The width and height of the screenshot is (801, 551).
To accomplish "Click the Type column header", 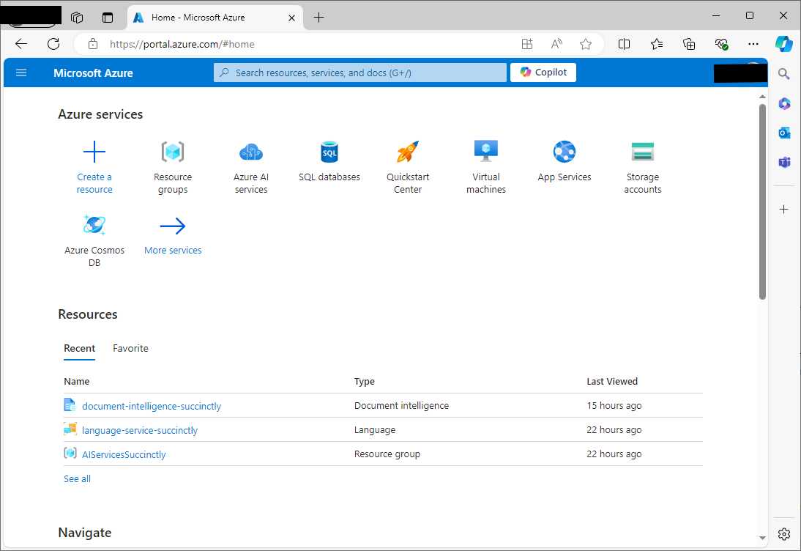I will [x=364, y=381].
